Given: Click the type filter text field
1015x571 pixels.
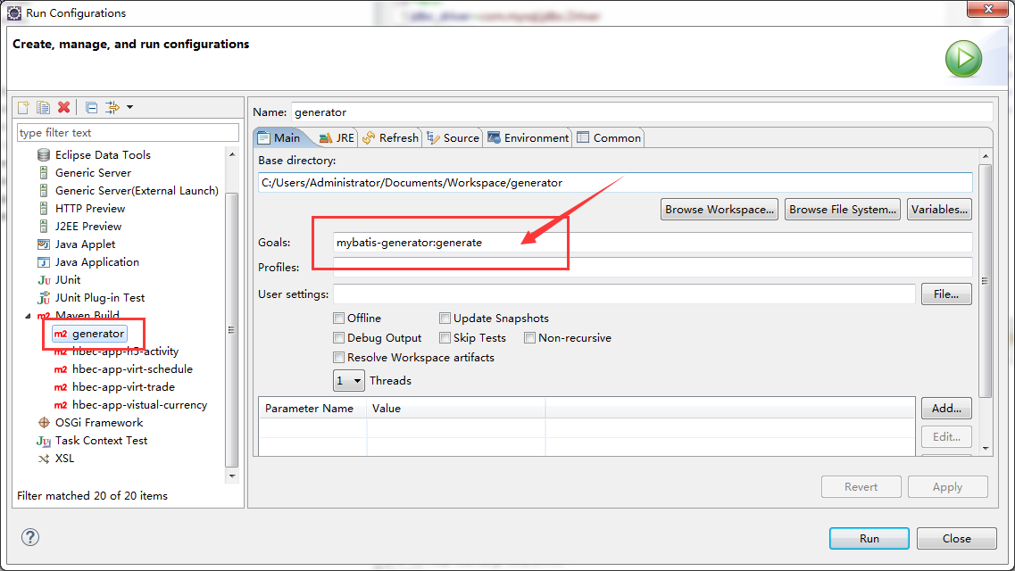Looking at the screenshot, I should pyautogui.click(x=129, y=133).
